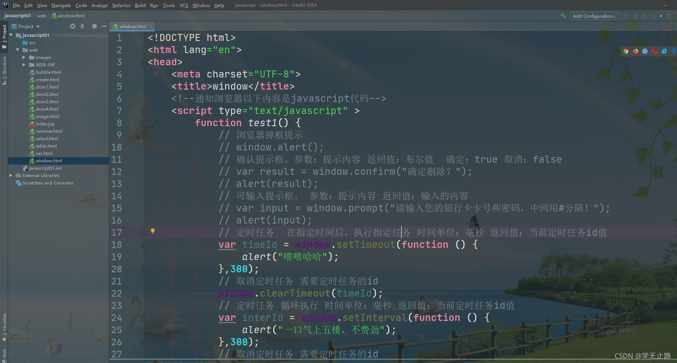Open in Chrome browser icon
The height and width of the screenshot is (363, 677).
click(626, 51)
